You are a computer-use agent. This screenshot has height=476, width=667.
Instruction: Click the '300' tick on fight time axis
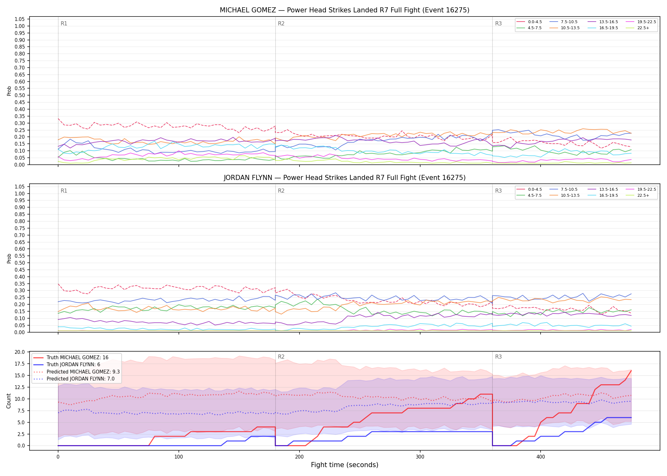(420, 457)
